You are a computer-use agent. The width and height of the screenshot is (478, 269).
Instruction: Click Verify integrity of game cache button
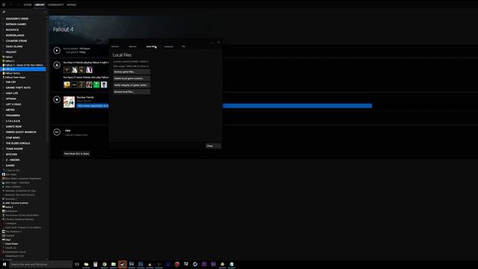(x=131, y=85)
